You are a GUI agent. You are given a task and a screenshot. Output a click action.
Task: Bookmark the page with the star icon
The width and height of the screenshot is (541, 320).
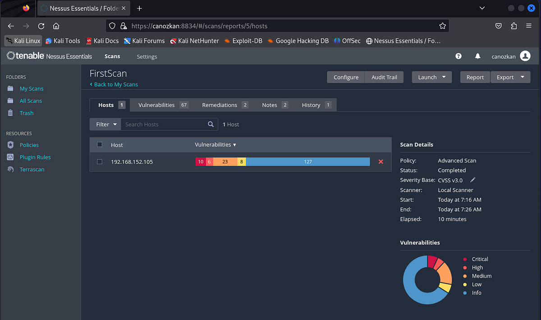(x=442, y=26)
